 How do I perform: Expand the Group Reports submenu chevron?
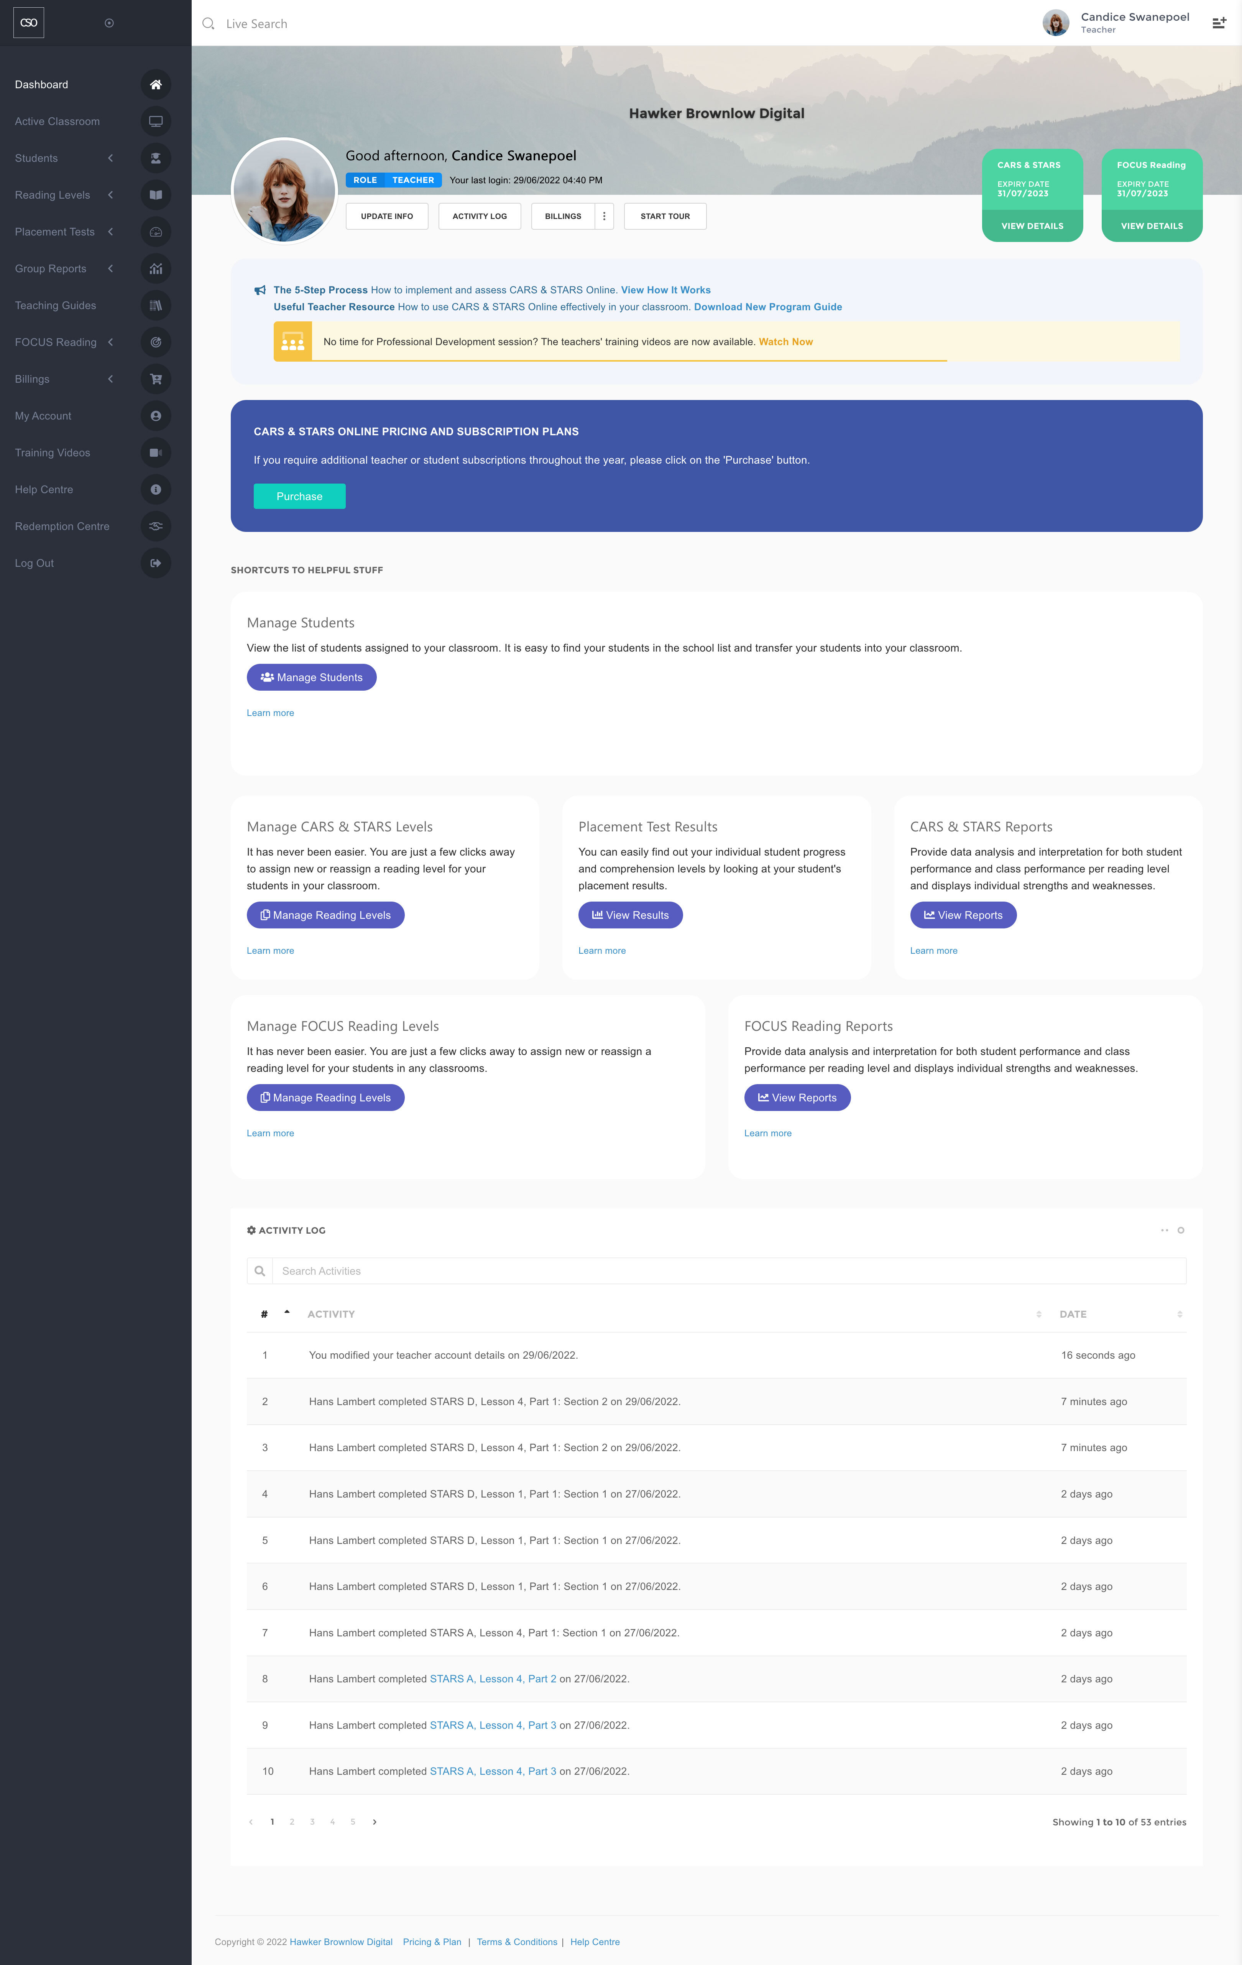click(110, 268)
